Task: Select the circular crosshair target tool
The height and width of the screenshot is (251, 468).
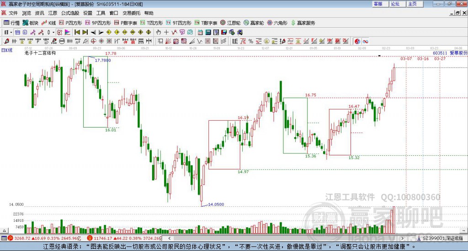Action: tap(93, 41)
